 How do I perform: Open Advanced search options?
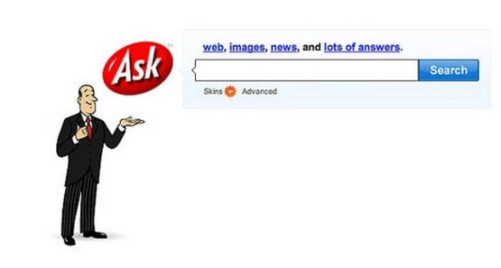point(259,91)
